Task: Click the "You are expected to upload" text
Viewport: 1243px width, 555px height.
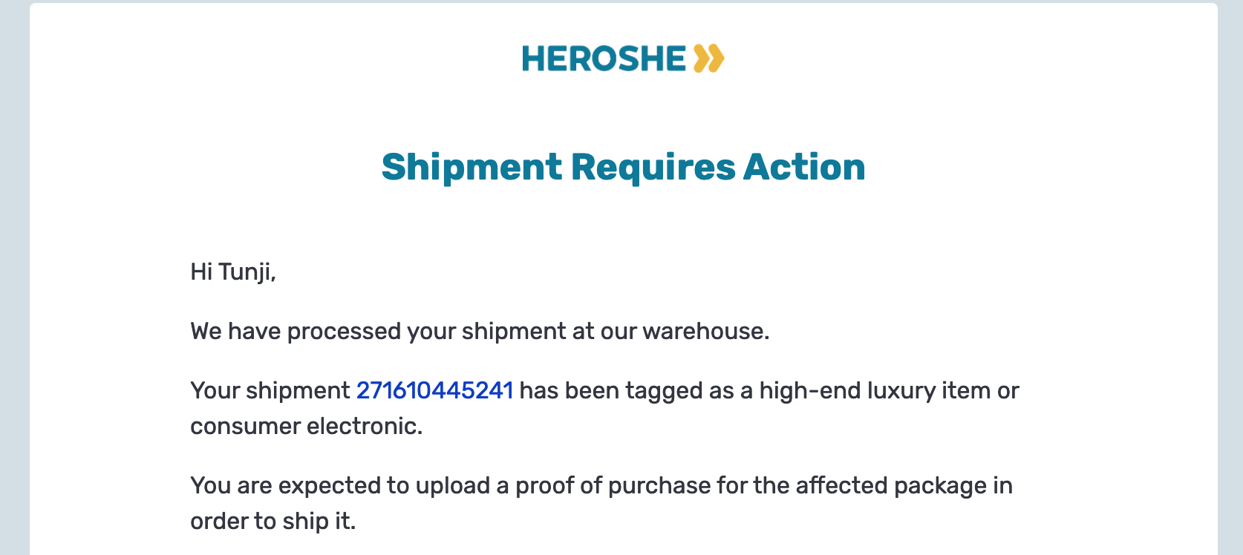Action: pyautogui.click(x=340, y=485)
